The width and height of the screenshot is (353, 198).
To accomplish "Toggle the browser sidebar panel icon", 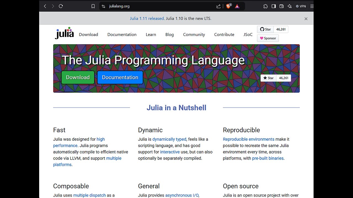I will (274, 6).
